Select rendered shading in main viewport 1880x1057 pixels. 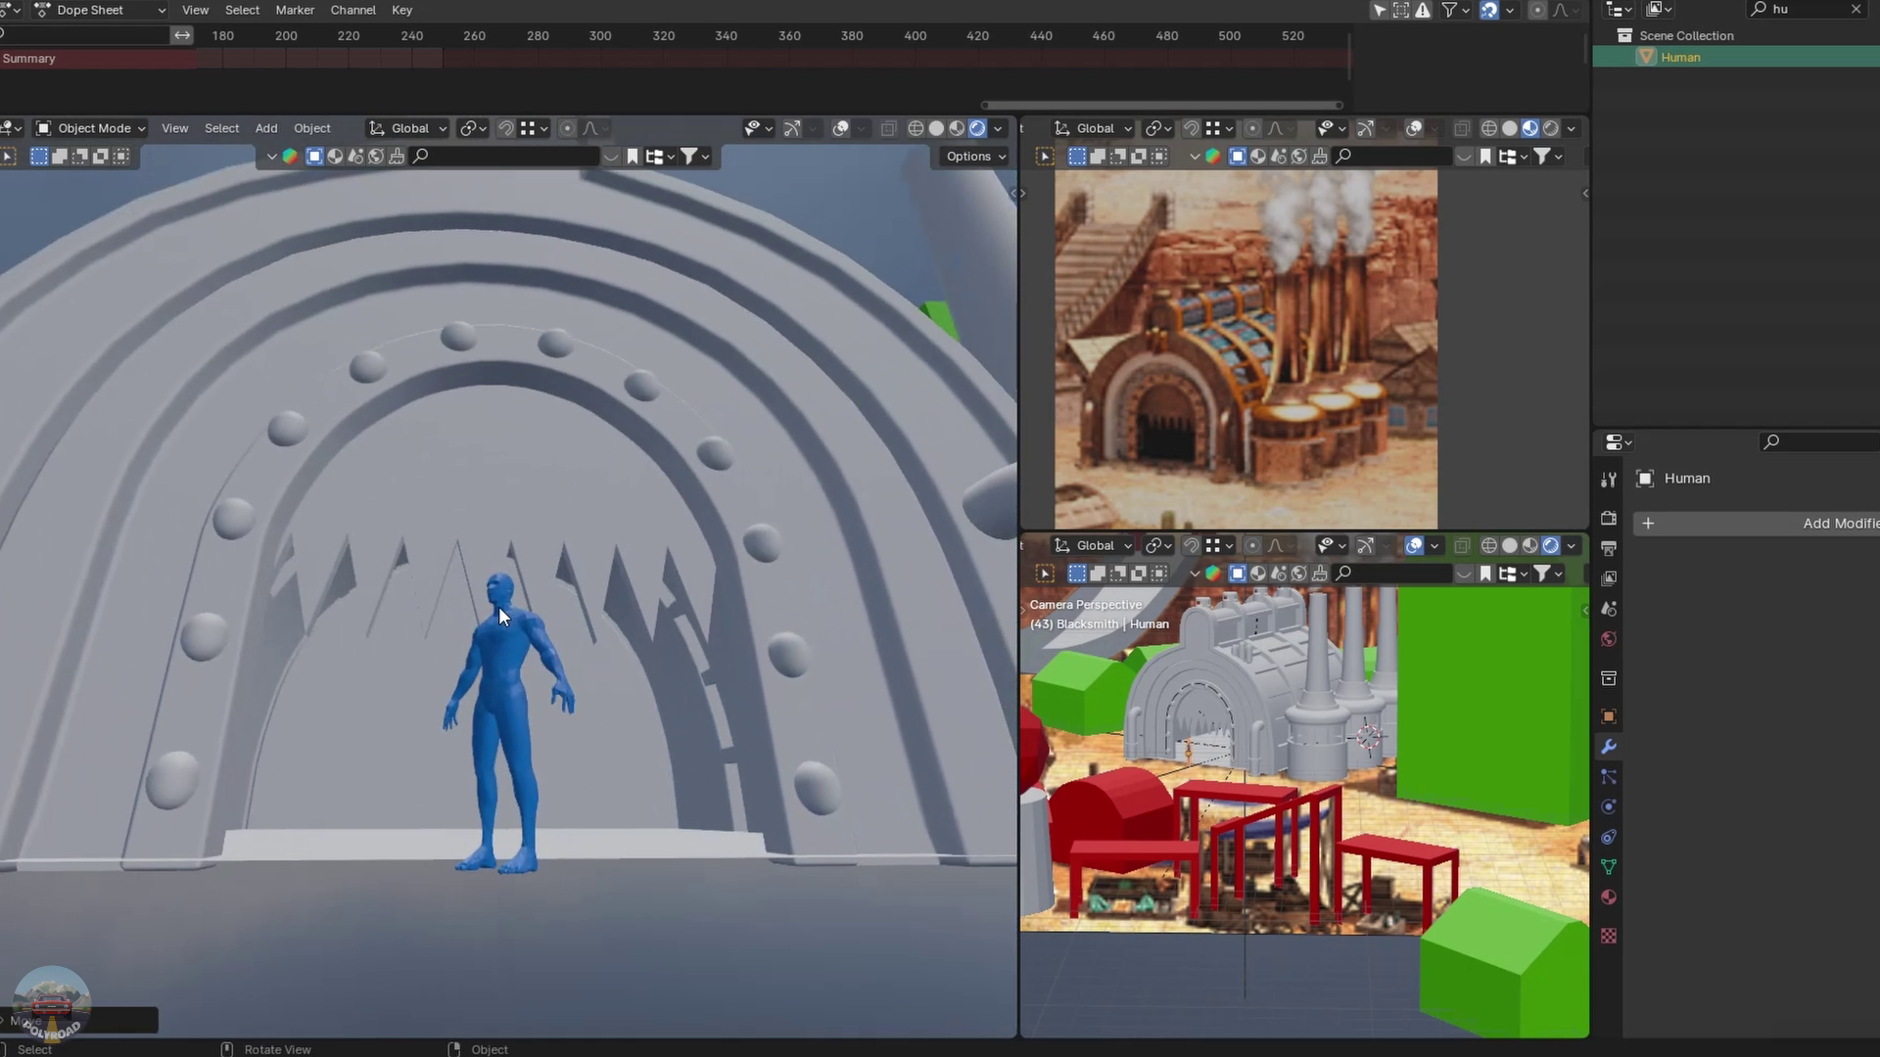[977, 128]
